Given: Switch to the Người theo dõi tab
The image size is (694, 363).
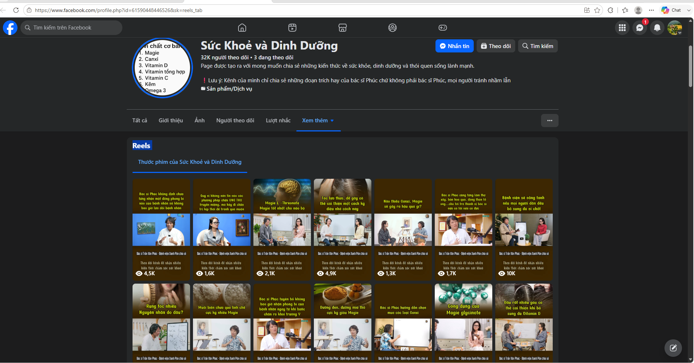Looking at the screenshot, I should tap(235, 121).
